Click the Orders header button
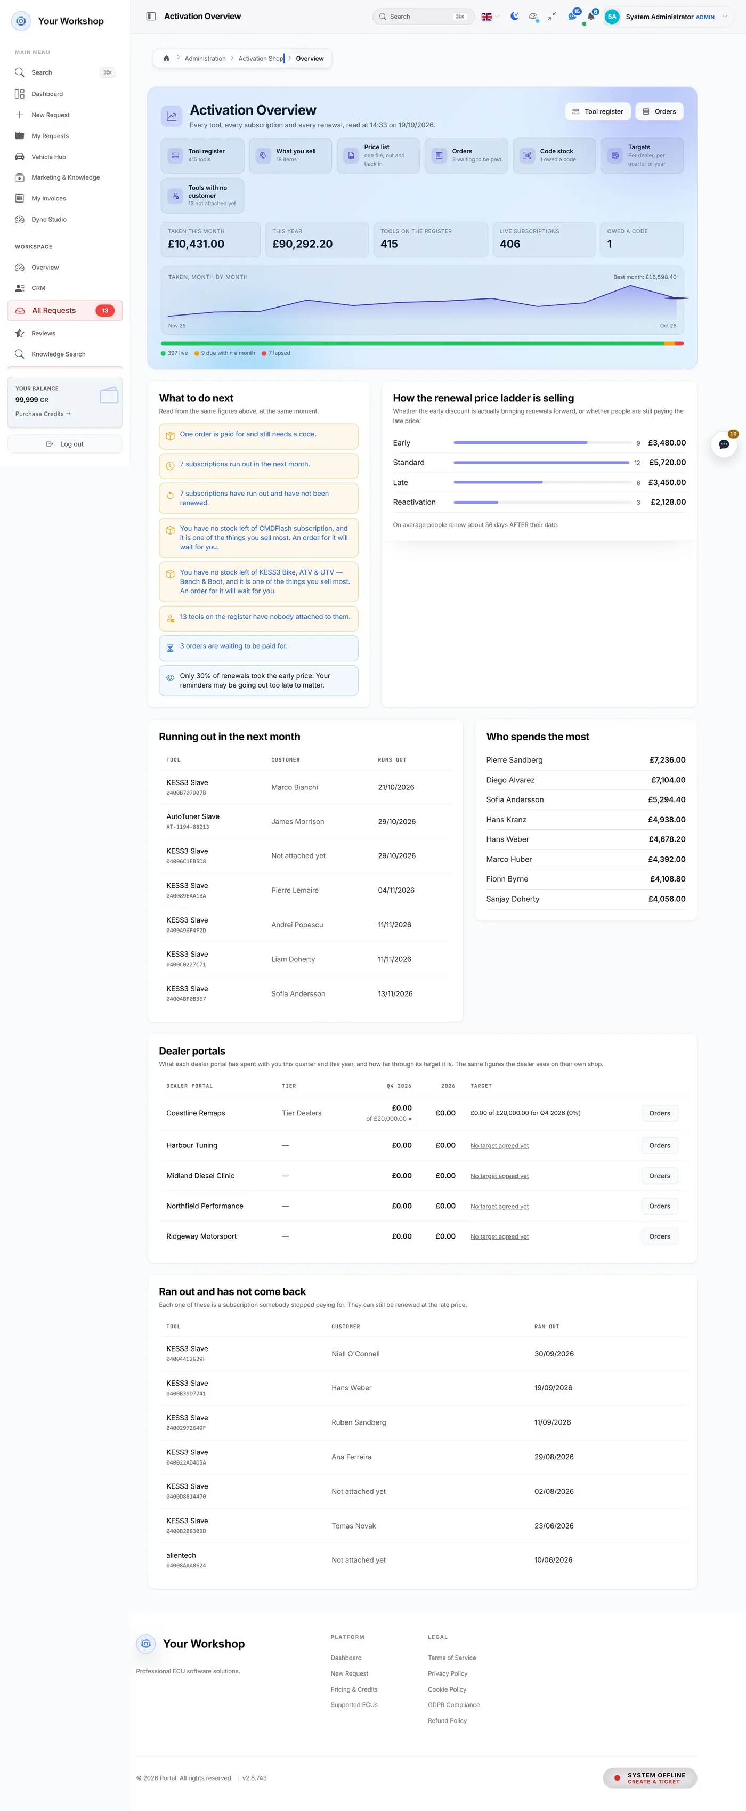This screenshot has width=746, height=1811. point(660,111)
